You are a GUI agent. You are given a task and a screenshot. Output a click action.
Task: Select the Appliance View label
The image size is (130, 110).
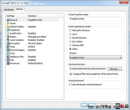[x=17, y=57]
